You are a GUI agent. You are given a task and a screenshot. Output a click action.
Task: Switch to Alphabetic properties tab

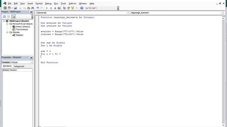point(7,66)
